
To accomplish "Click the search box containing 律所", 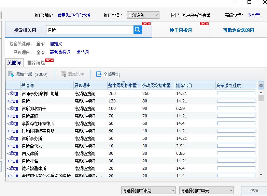I will (x=90, y=30).
